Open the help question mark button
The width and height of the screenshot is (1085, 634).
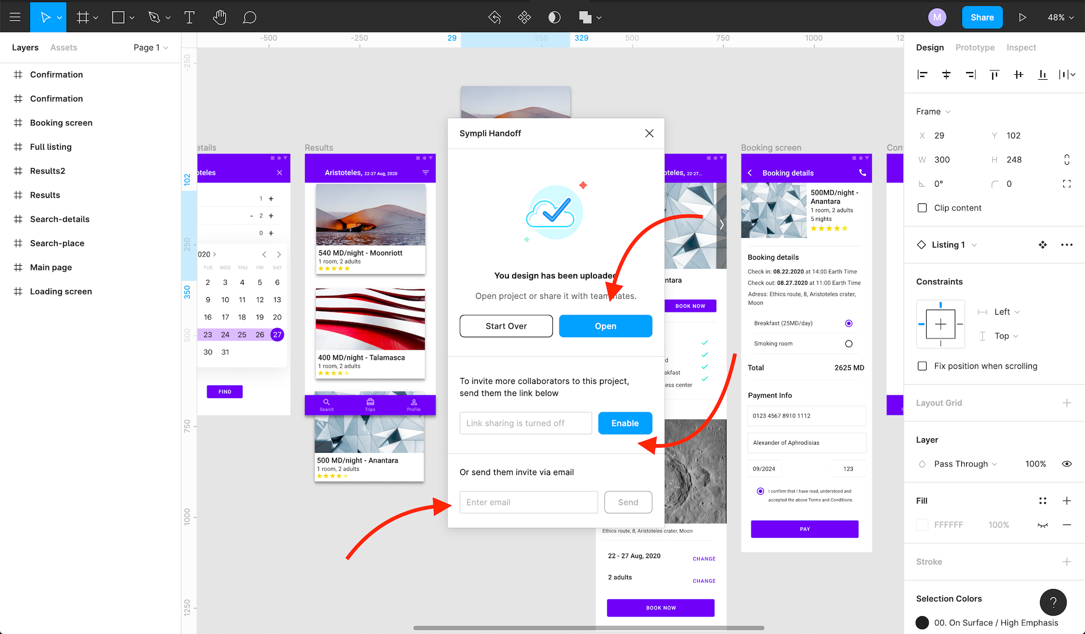click(1053, 602)
